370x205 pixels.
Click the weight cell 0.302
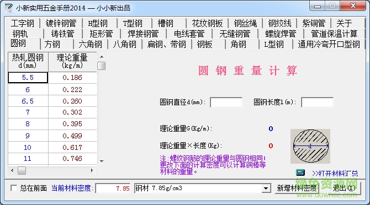pyautogui.click(x=72, y=112)
